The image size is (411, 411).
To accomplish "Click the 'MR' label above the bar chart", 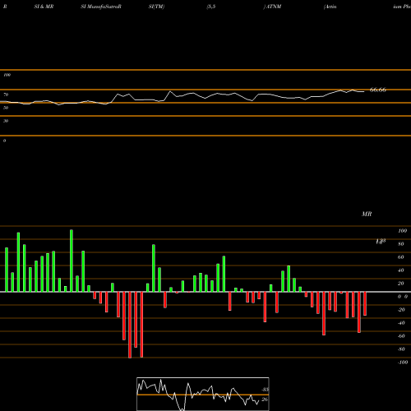I will click(x=367, y=214).
